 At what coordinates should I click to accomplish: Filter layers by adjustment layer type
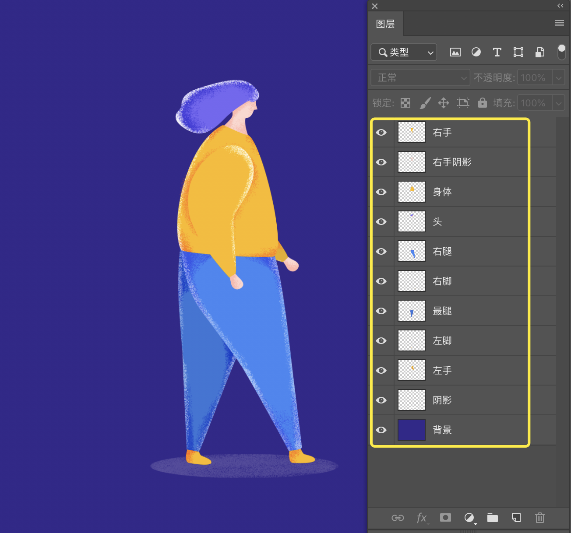pyautogui.click(x=476, y=53)
